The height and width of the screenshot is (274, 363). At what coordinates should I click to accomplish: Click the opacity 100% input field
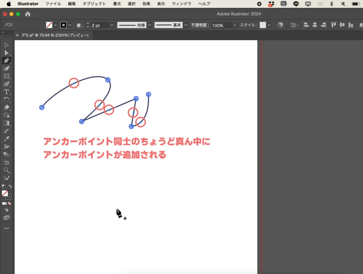tap(220, 25)
